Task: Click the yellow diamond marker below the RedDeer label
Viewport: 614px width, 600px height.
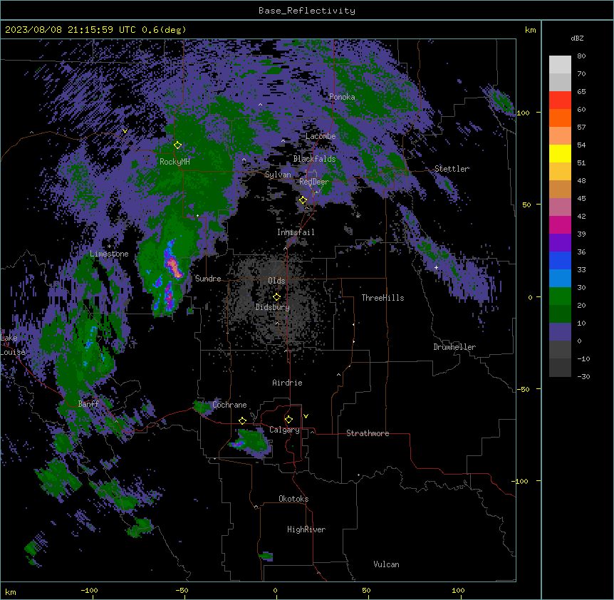Action: [x=303, y=200]
